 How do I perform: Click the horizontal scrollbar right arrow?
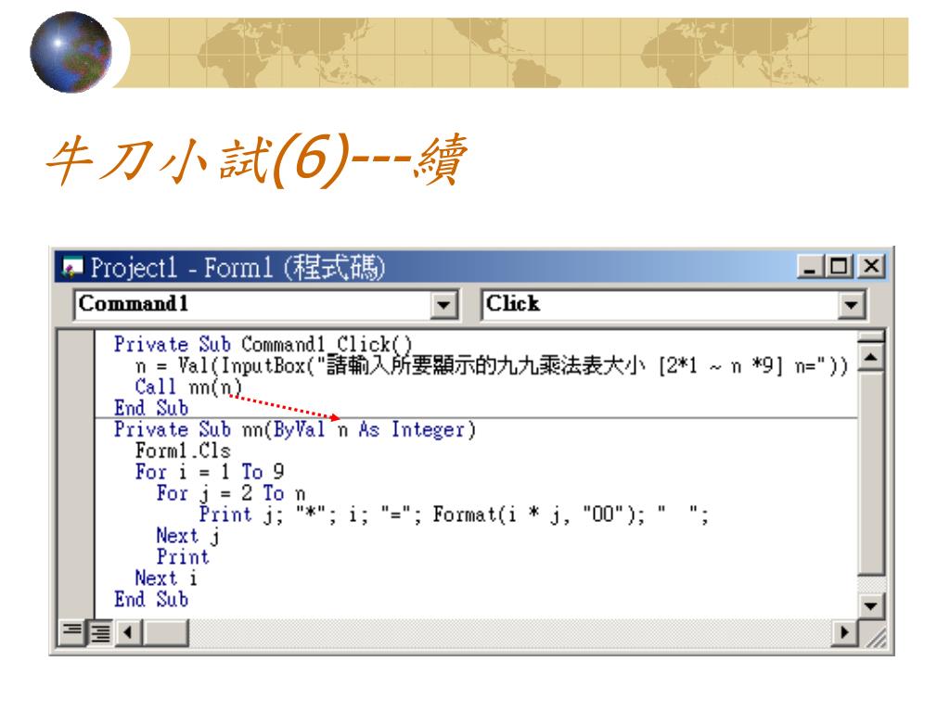(843, 632)
